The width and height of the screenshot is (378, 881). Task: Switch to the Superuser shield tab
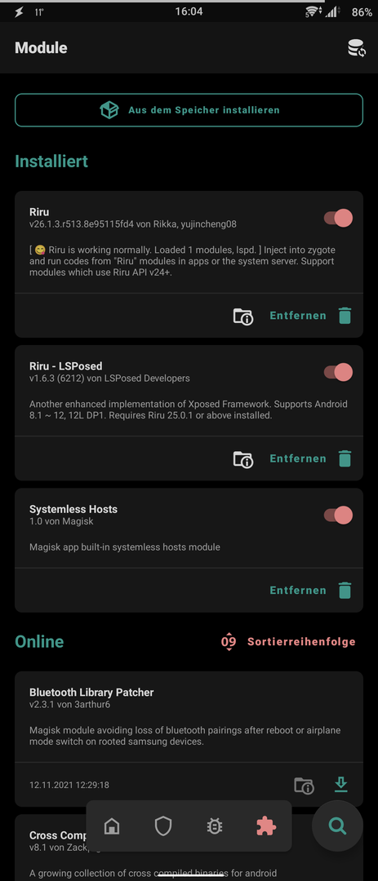coord(163,826)
